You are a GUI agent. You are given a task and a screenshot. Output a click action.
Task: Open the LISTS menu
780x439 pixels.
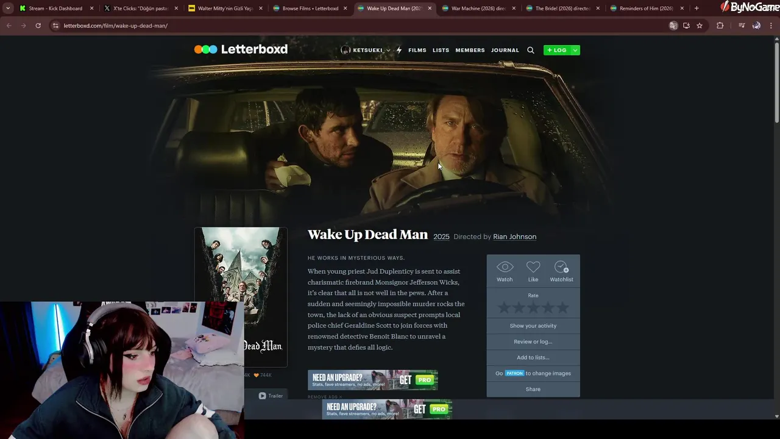[441, 50]
